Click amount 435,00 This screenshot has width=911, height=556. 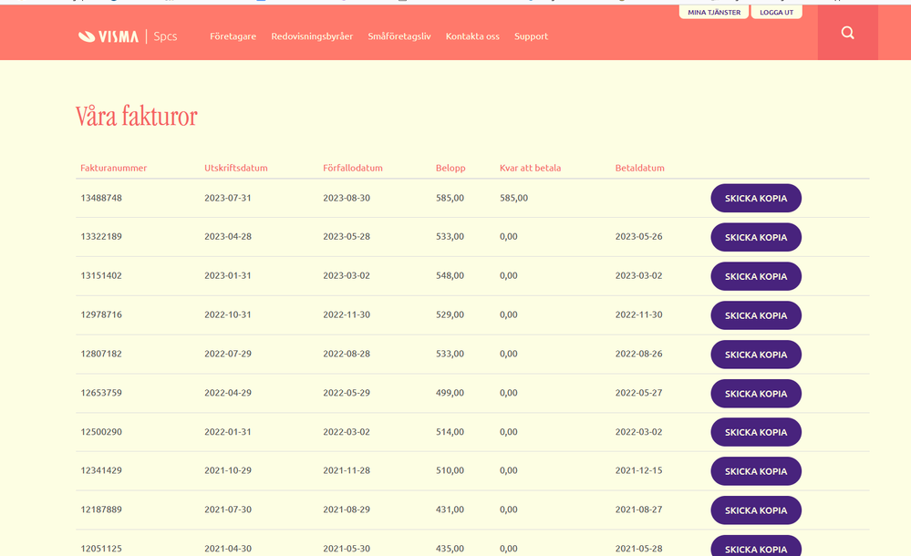coord(450,549)
